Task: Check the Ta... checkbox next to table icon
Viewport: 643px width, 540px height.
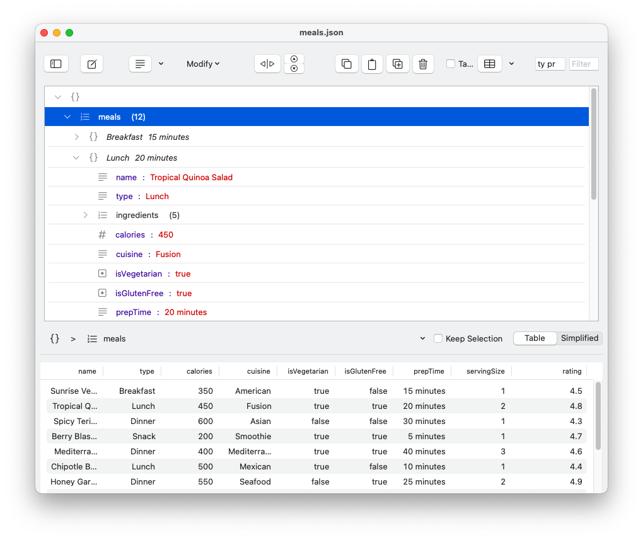Action: (x=451, y=64)
